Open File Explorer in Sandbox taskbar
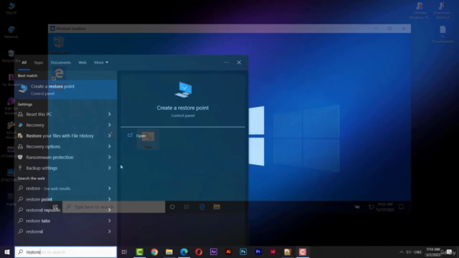Image resolution: width=459 pixels, height=258 pixels. point(217,207)
